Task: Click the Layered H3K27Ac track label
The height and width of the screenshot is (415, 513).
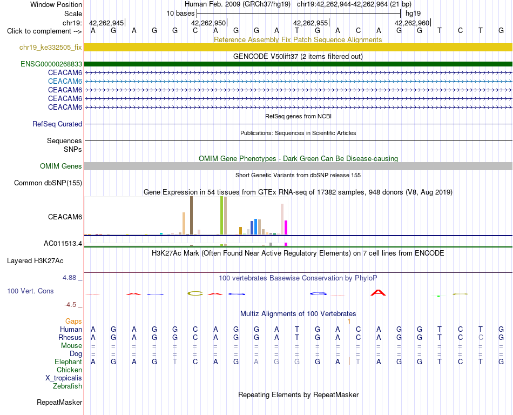Action: 35,261
